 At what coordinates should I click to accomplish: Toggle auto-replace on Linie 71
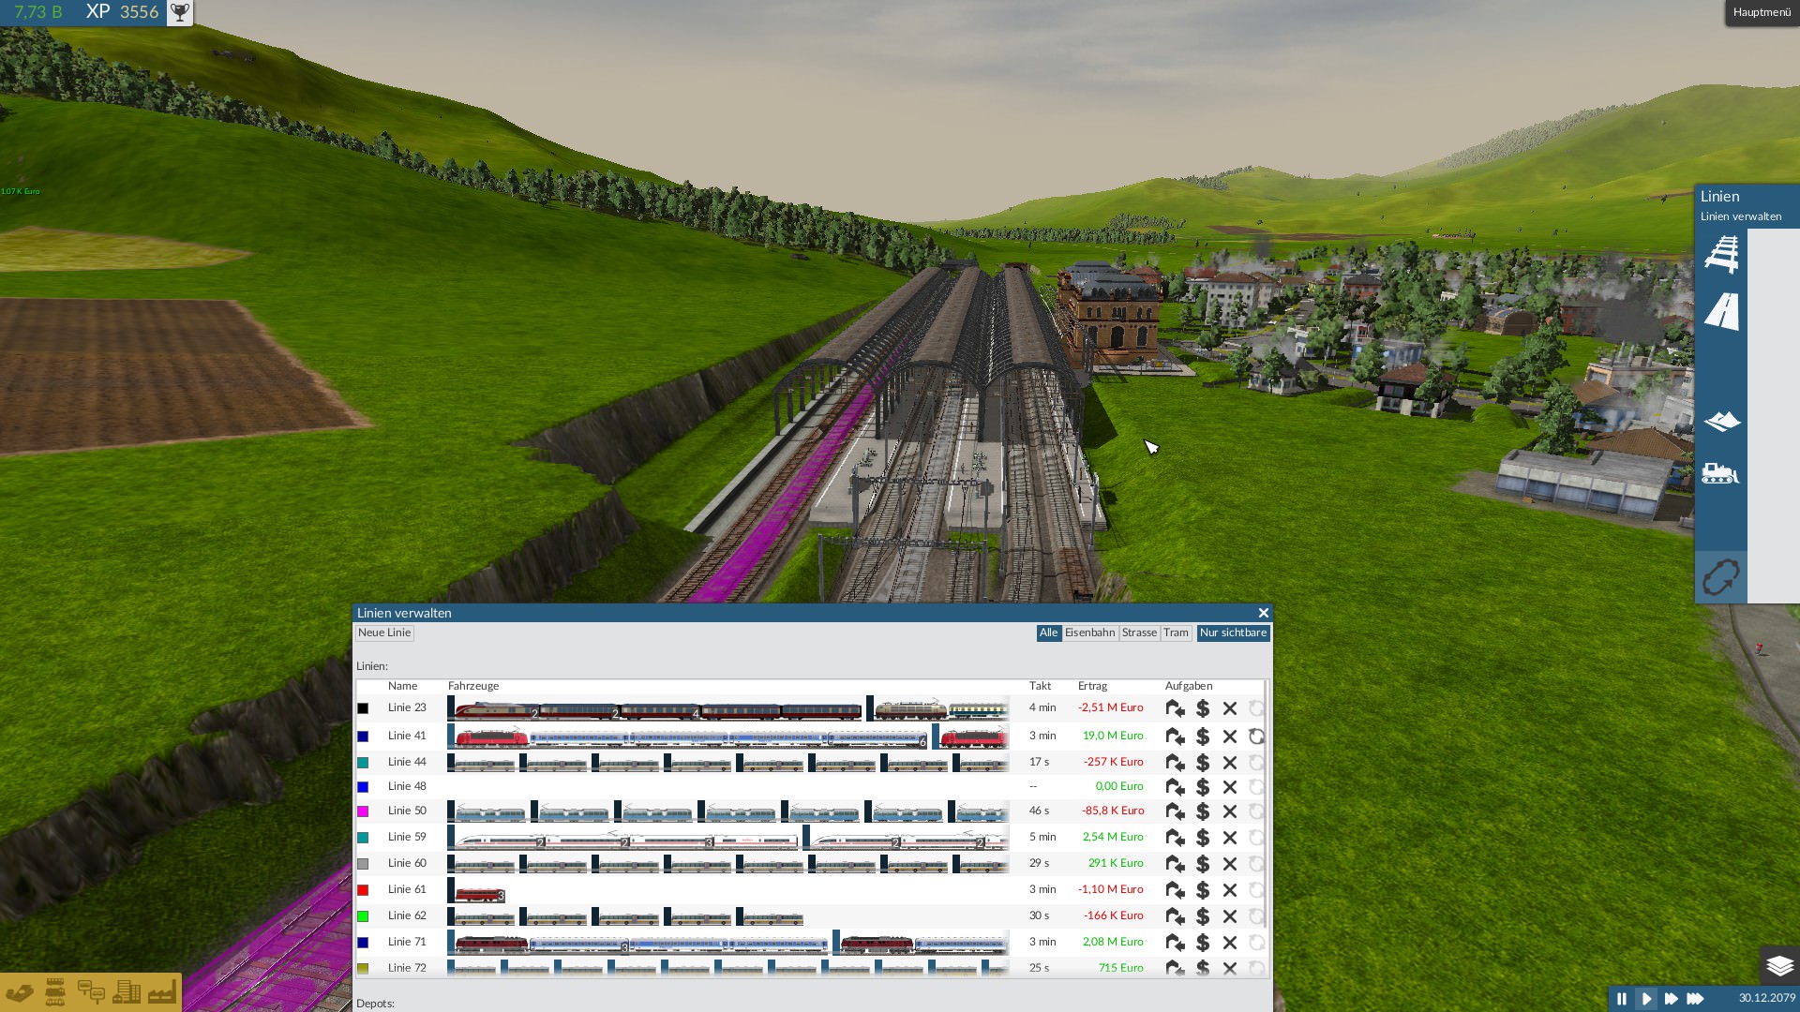pyautogui.click(x=1256, y=943)
